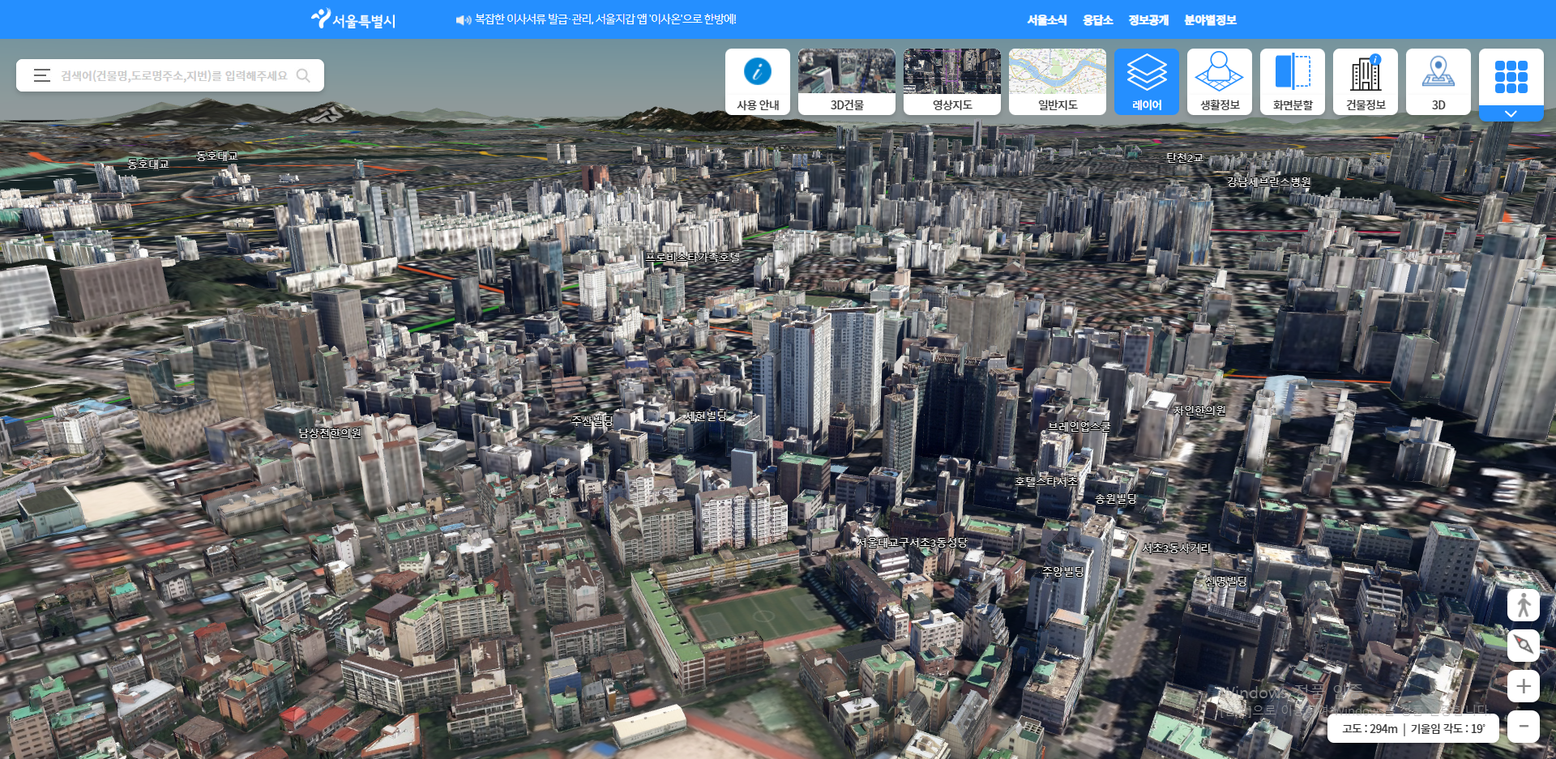The image size is (1556, 759).
Task: Select the 남상천한의원 map label
Action: tap(330, 433)
